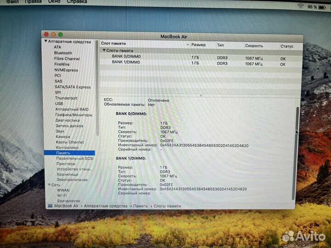Select Параллельный SCSI in sidebar
This screenshot has height=248, width=331.
pyautogui.click(x=75, y=158)
